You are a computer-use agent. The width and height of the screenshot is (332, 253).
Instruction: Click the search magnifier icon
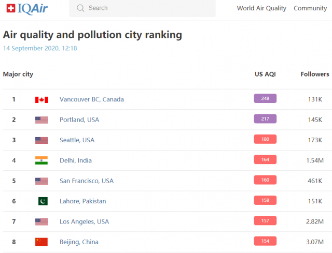pos(80,8)
